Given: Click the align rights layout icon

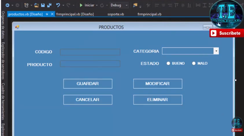Looking at the screenshot, I should [x=170, y=5].
